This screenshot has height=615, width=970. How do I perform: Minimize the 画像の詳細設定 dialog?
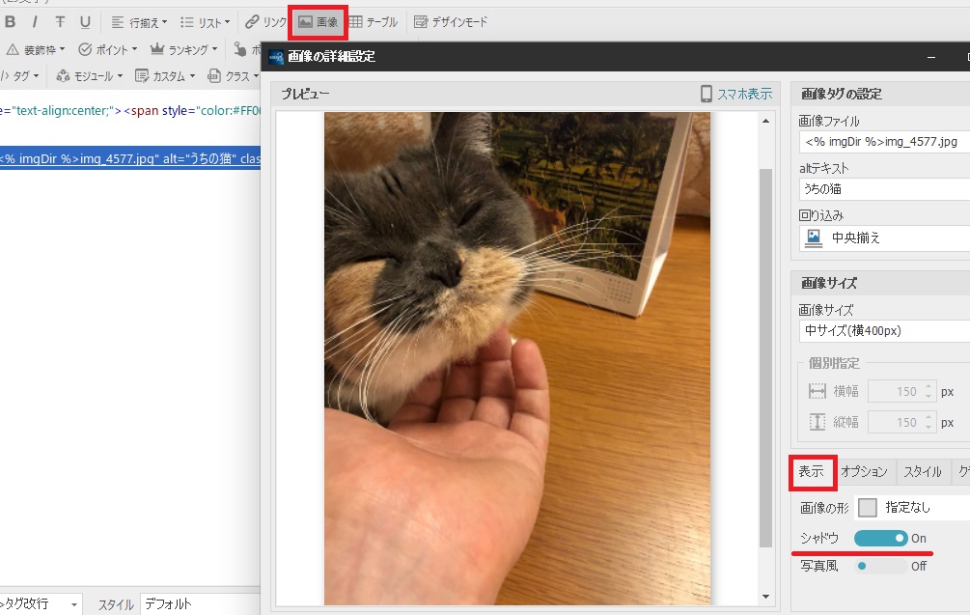coord(931,57)
